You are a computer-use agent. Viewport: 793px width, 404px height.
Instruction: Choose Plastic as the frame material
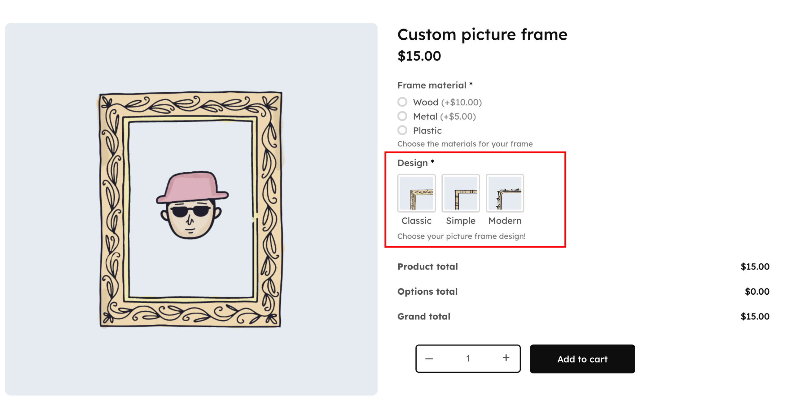(x=402, y=130)
